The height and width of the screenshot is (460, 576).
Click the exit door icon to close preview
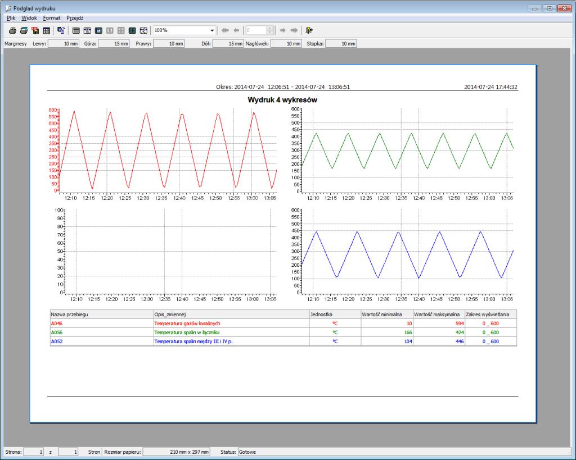[309, 30]
